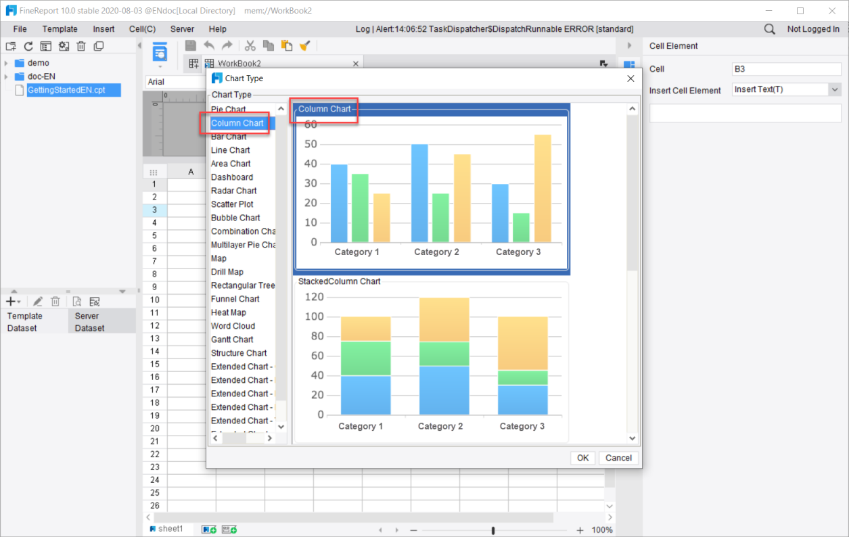Expand the demo folder tree node
Screen dimensions: 849x537
[6, 63]
